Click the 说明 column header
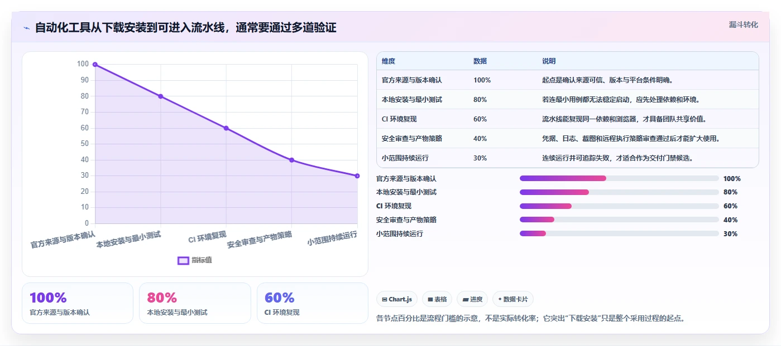The width and height of the screenshot is (781, 346). pos(548,61)
